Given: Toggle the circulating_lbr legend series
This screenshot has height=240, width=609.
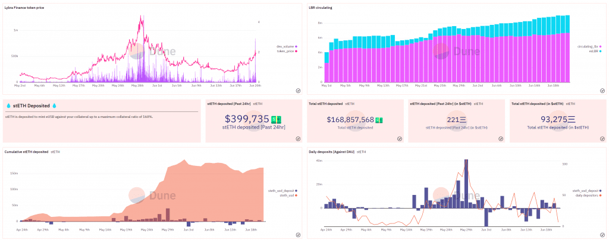Looking at the screenshot, I should click(x=591, y=46).
